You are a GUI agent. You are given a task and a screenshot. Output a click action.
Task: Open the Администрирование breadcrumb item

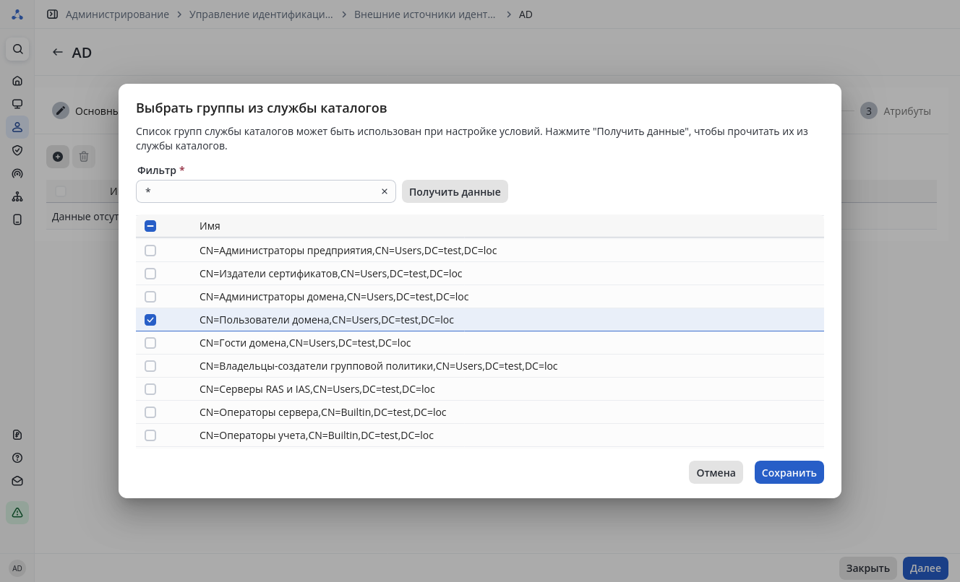point(117,14)
